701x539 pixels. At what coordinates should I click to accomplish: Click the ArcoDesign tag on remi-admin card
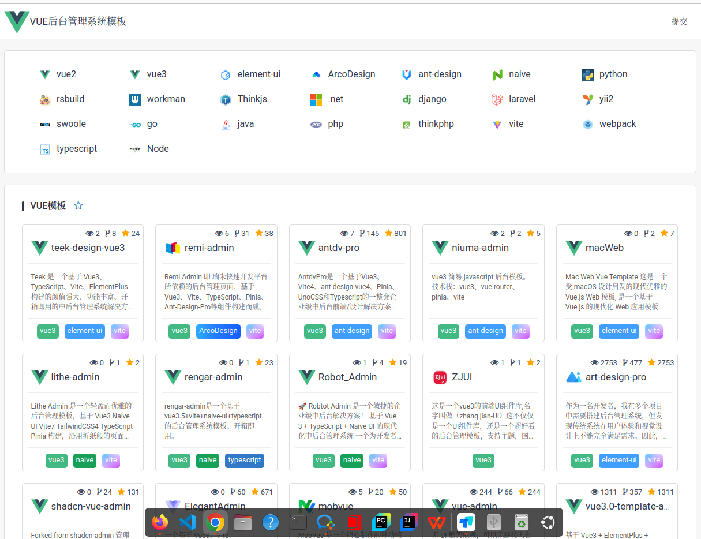pyautogui.click(x=218, y=331)
